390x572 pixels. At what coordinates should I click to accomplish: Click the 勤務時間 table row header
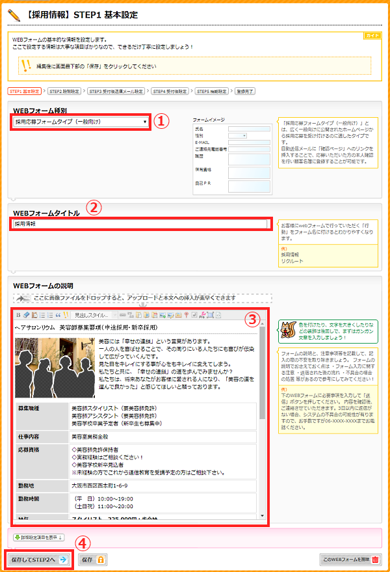(x=42, y=502)
